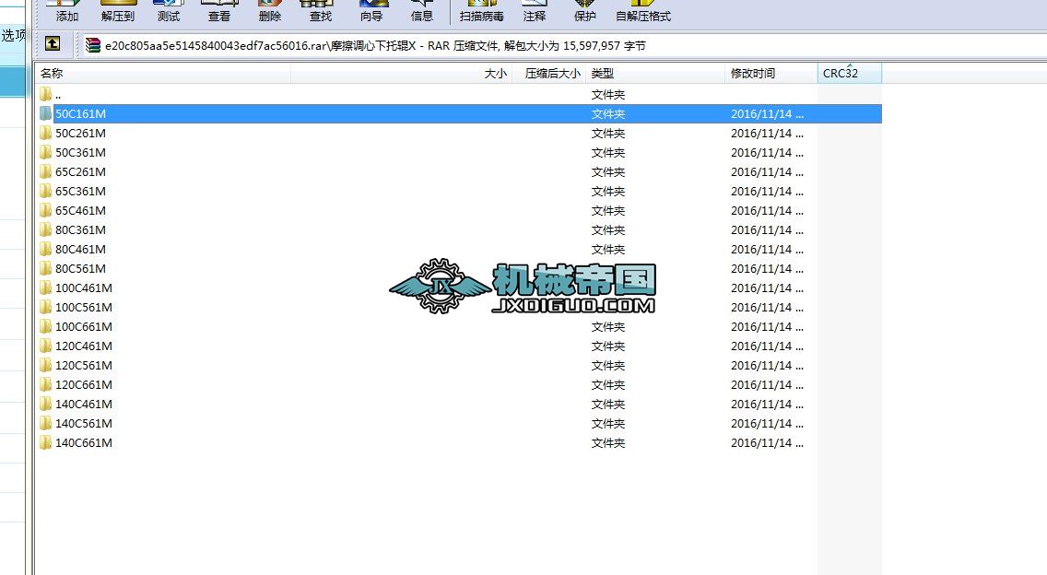Click the 文件夹 type cell of 120C661M
This screenshot has height=575, width=1047.
[x=608, y=385]
